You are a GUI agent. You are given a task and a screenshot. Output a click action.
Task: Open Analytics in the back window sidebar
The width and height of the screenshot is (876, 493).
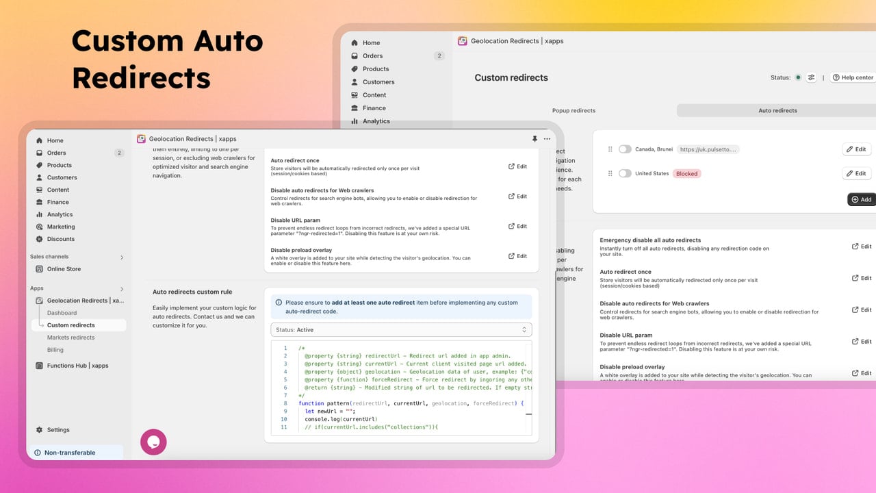(x=376, y=121)
